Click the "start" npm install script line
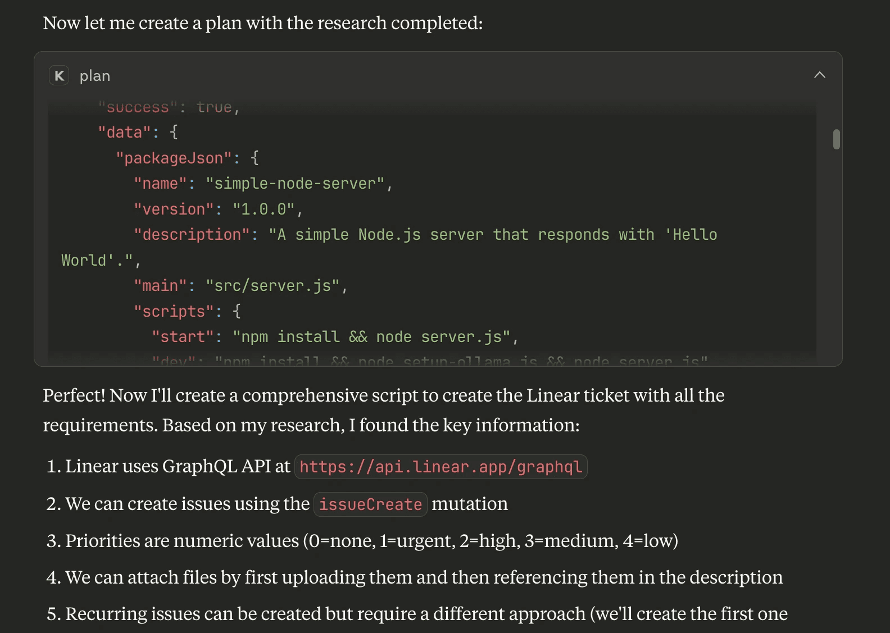The width and height of the screenshot is (890, 633). tap(335, 337)
